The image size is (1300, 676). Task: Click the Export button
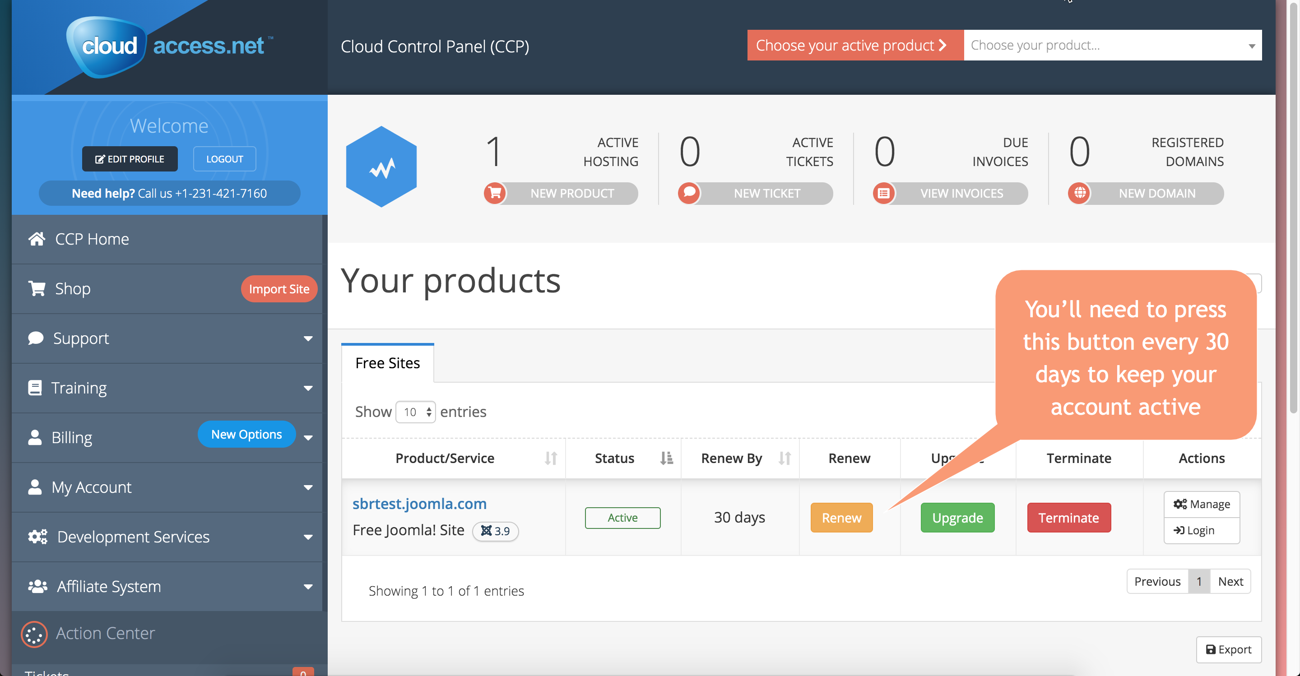(1228, 649)
